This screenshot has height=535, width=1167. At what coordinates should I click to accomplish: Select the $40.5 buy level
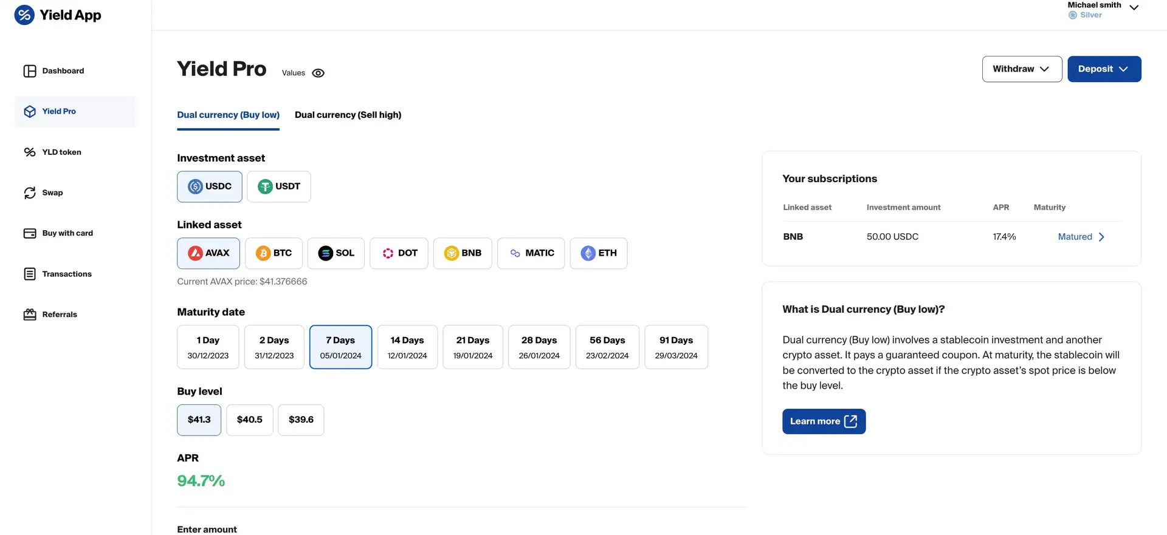tap(249, 420)
